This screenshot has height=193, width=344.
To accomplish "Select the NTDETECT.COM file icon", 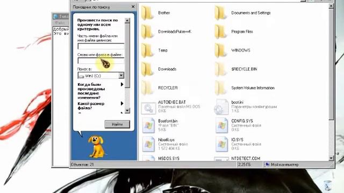I will [221, 159].
